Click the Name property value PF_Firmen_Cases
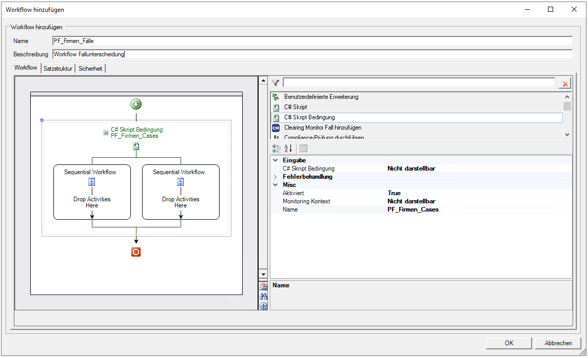 (413, 209)
